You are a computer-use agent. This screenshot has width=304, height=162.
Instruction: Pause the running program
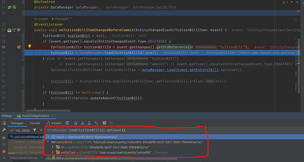(x=4, y=144)
